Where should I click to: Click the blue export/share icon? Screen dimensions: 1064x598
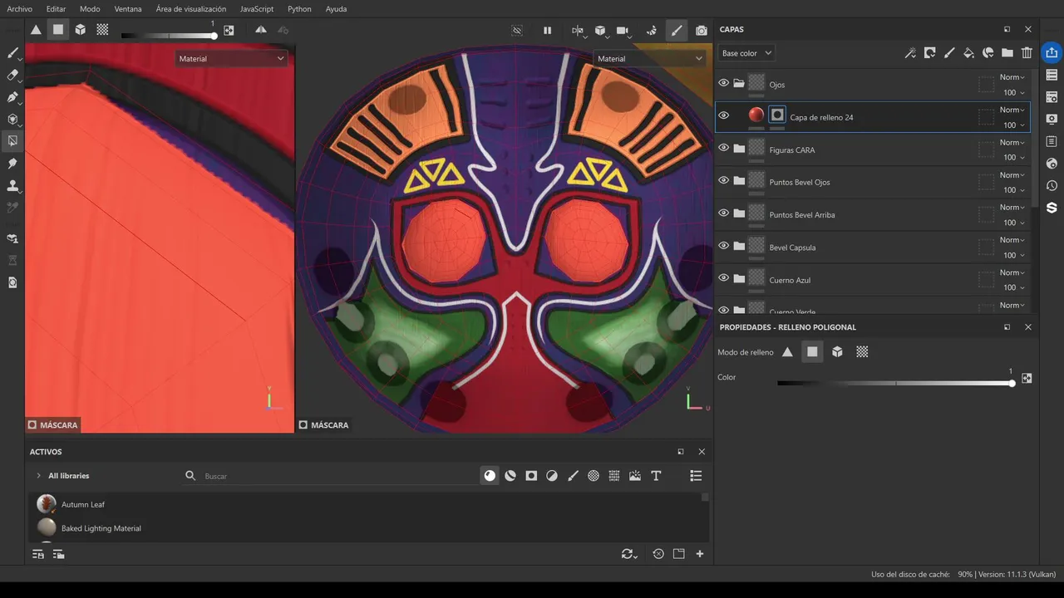pyautogui.click(x=1052, y=52)
